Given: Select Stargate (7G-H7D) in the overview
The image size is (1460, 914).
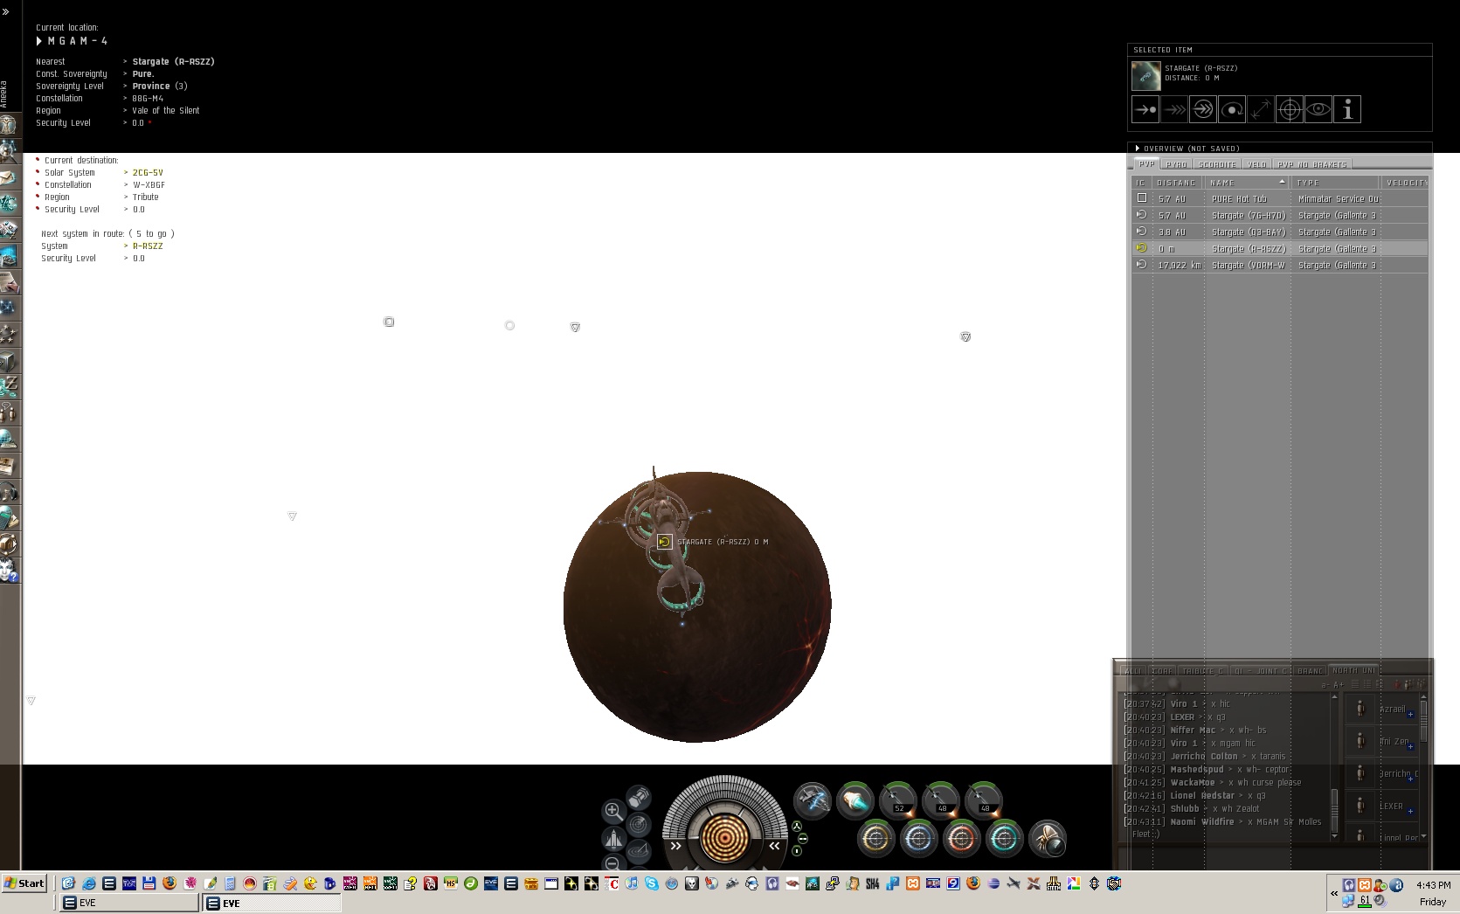Looking at the screenshot, I should 1280,216.
